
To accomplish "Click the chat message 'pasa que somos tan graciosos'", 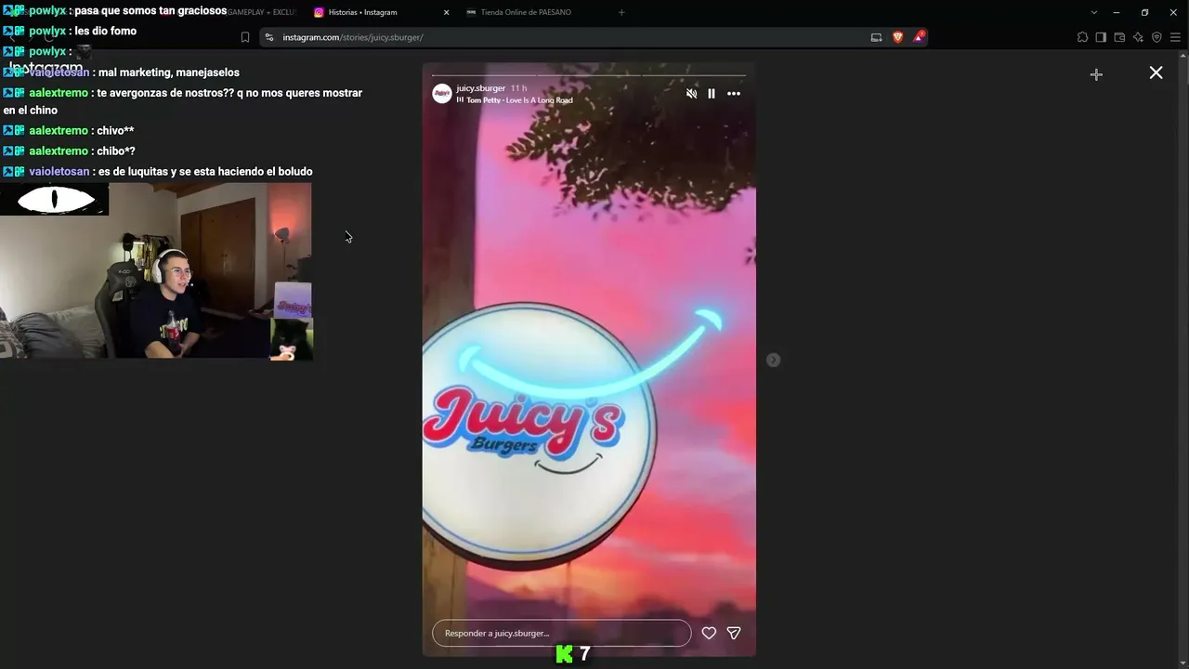I will pos(150,11).
